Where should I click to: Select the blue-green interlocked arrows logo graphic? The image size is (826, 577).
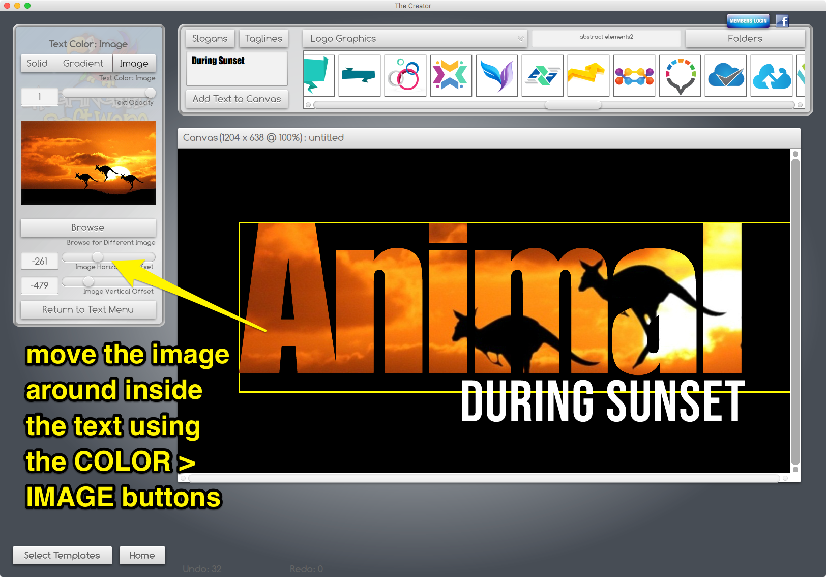click(543, 76)
